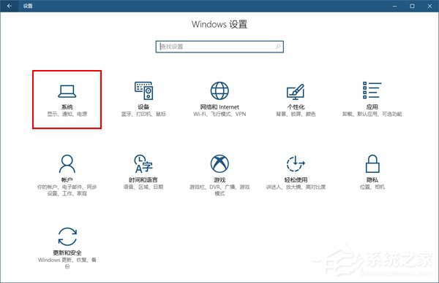
Task: Maximize the 设置 window
Action: point(412,6)
